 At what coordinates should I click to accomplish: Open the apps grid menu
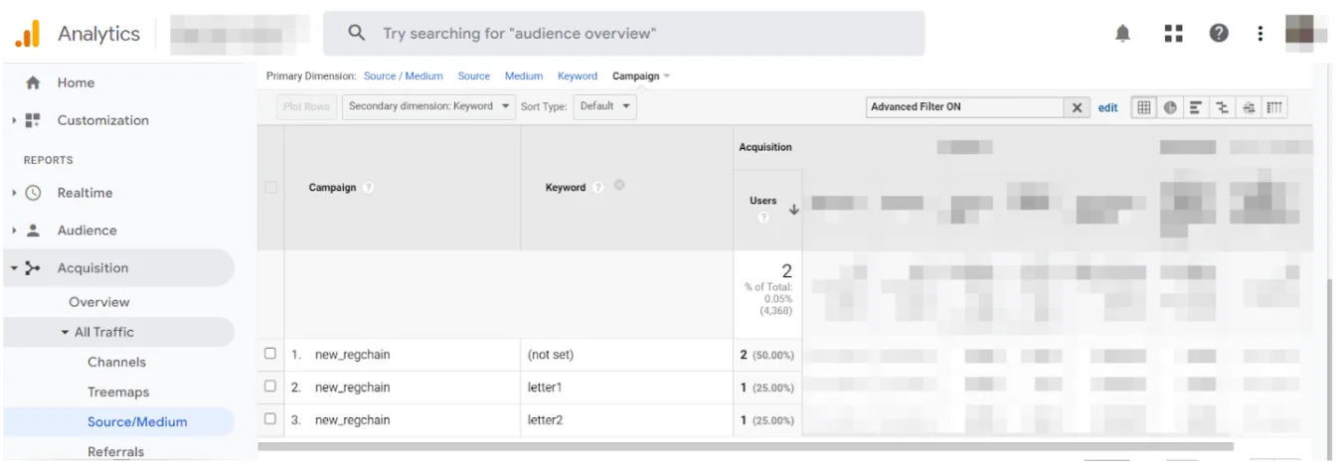(1173, 34)
